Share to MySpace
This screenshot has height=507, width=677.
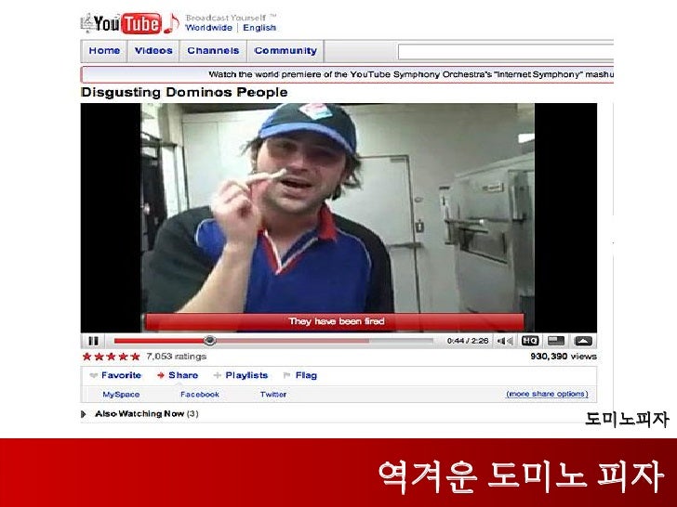click(121, 395)
